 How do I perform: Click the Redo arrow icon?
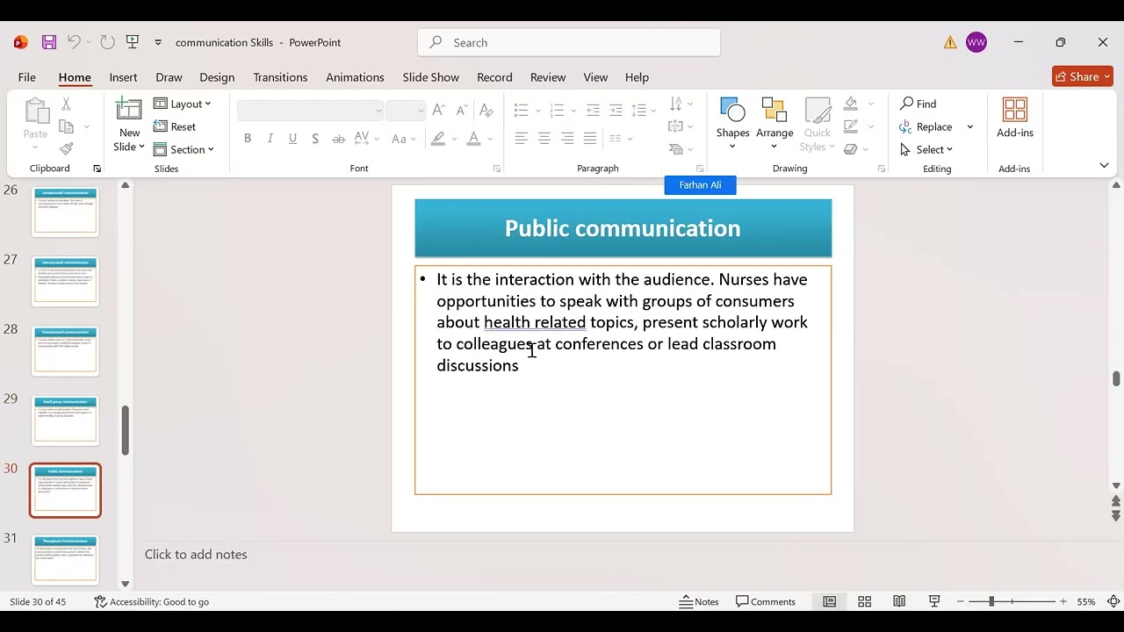pos(107,42)
